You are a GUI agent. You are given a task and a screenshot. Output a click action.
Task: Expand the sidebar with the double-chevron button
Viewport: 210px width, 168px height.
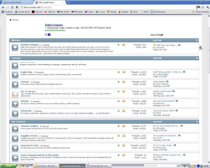[x=201, y=48]
